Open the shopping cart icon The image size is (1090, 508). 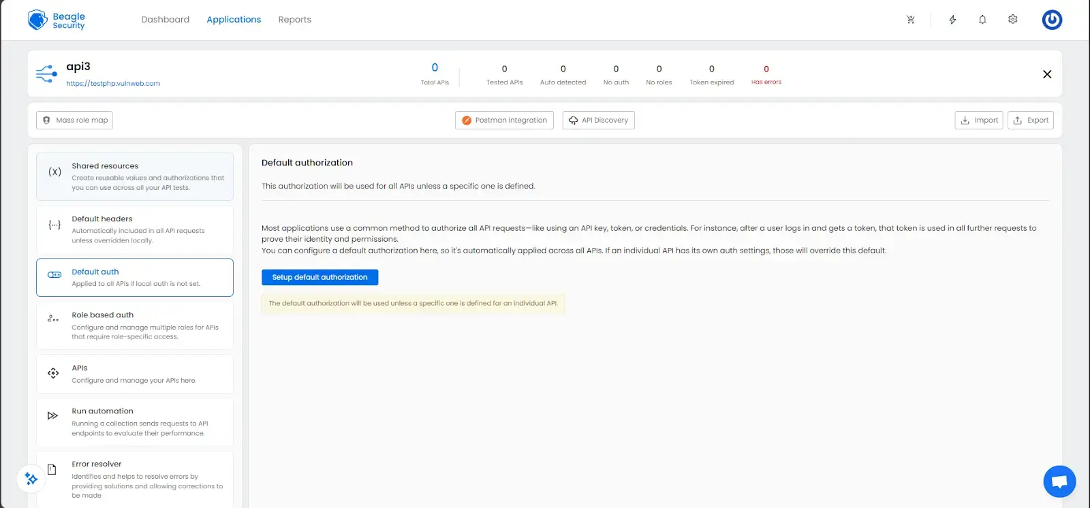910,20
